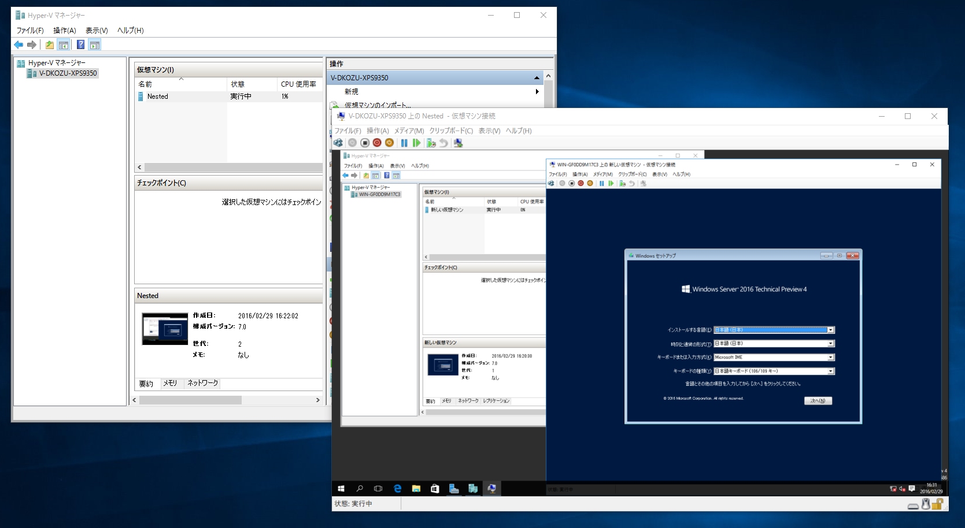
Task: Click red Shut Down icon in Nested VM toolbar
Action: (377, 143)
